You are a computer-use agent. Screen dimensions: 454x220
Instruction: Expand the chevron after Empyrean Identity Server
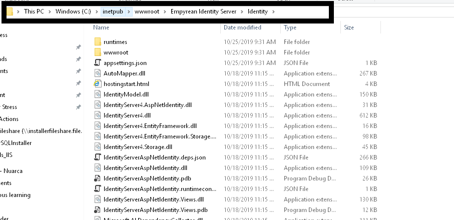click(x=242, y=11)
